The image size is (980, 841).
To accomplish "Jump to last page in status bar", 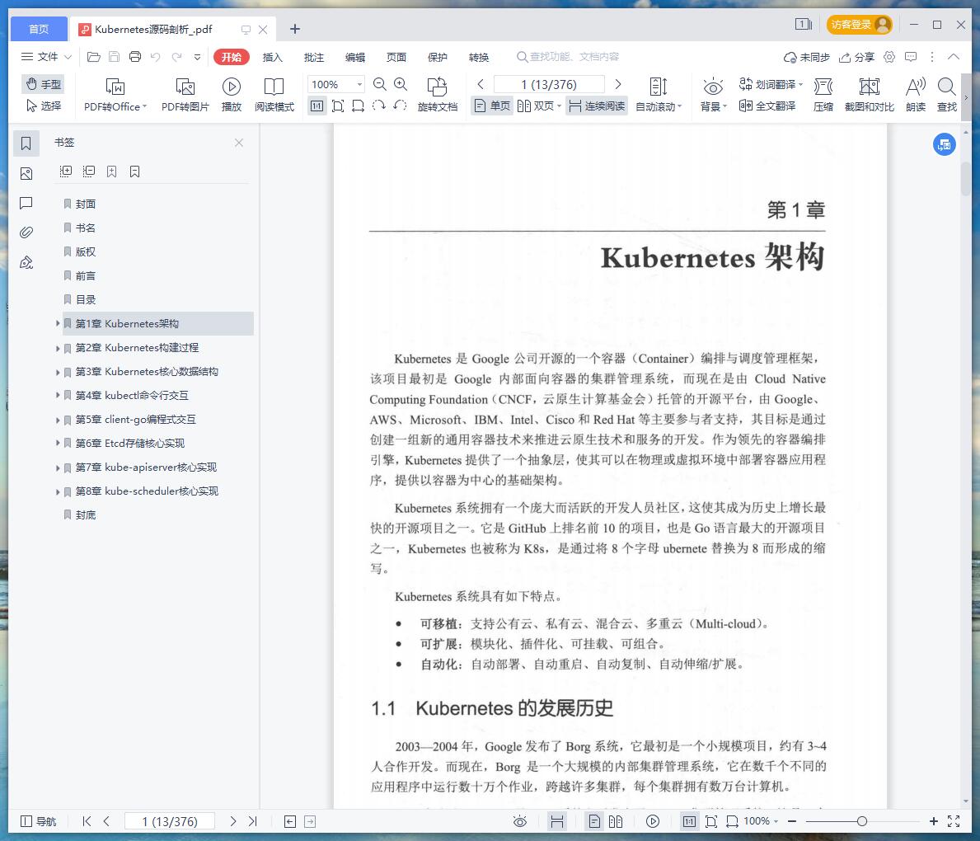I will coord(252,821).
